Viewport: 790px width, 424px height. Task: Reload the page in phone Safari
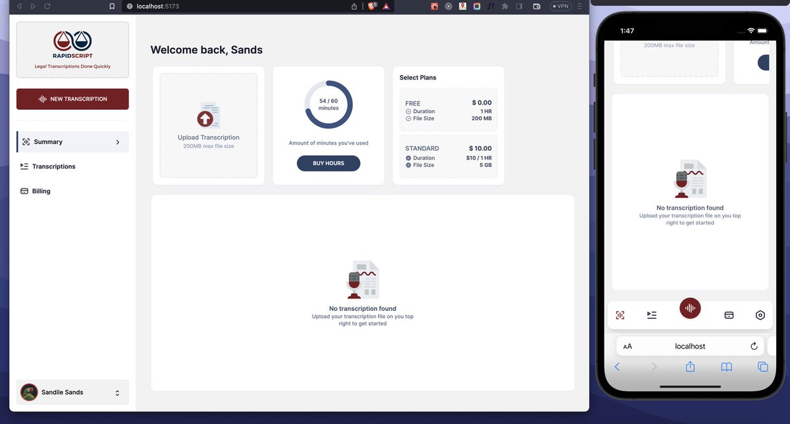click(754, 346)
